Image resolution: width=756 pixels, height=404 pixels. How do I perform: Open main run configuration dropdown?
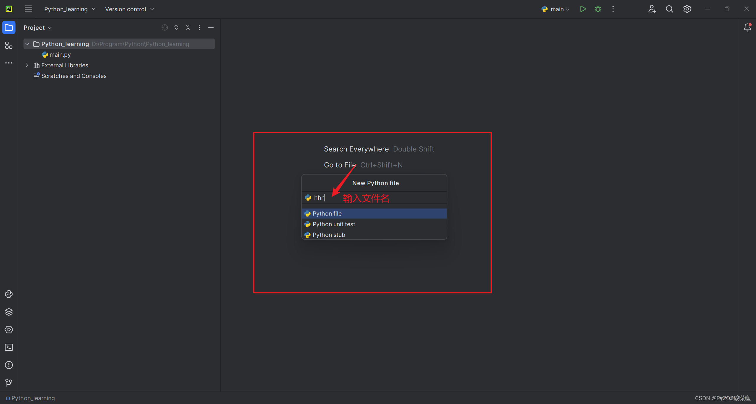click(555, 9)
